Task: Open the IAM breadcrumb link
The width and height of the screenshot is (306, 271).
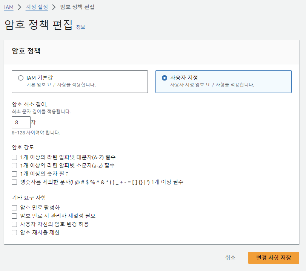Action: 9,7
